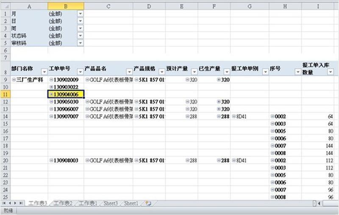Switch to the Sheet1 tab
Screen dimensions: 339x215
(131, 203)
